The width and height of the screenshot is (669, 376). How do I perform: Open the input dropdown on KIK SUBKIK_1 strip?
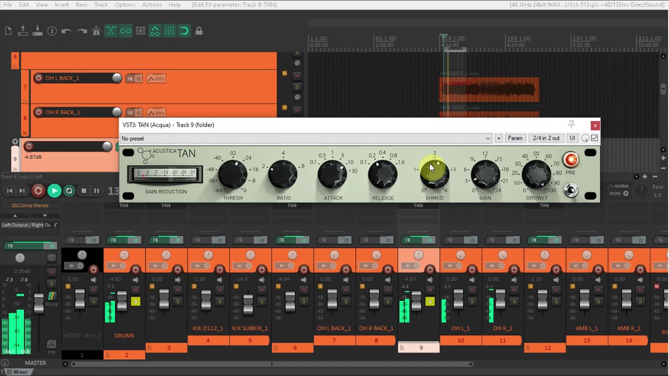coord(242,266)
